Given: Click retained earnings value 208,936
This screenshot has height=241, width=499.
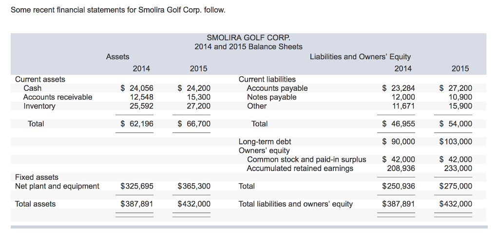Looking at the screenshot, I should point(401,169).
